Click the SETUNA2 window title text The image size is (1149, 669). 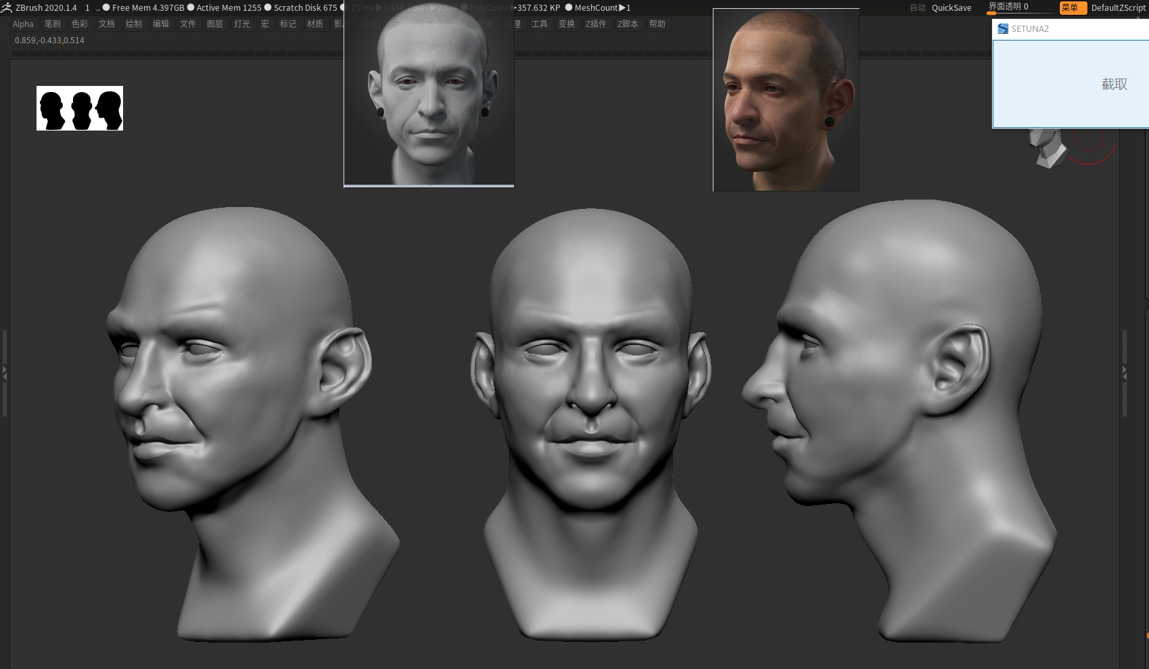(x=1030, y=29)
